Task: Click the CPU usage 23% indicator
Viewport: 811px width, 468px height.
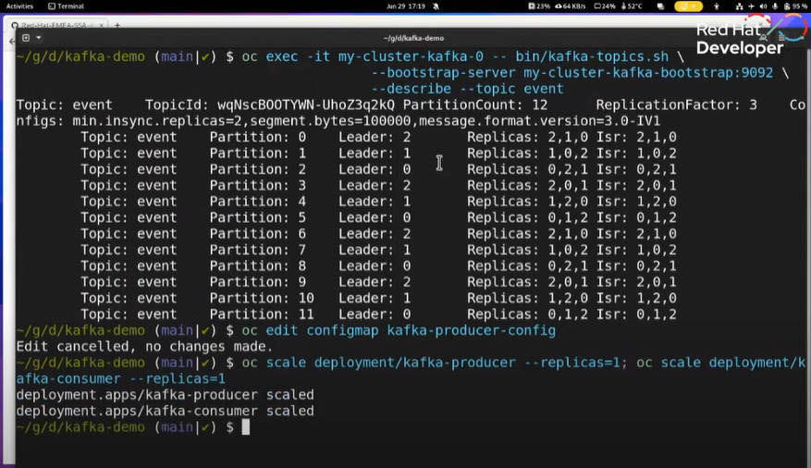Action: pyautogui.click(x=539, y=6)
